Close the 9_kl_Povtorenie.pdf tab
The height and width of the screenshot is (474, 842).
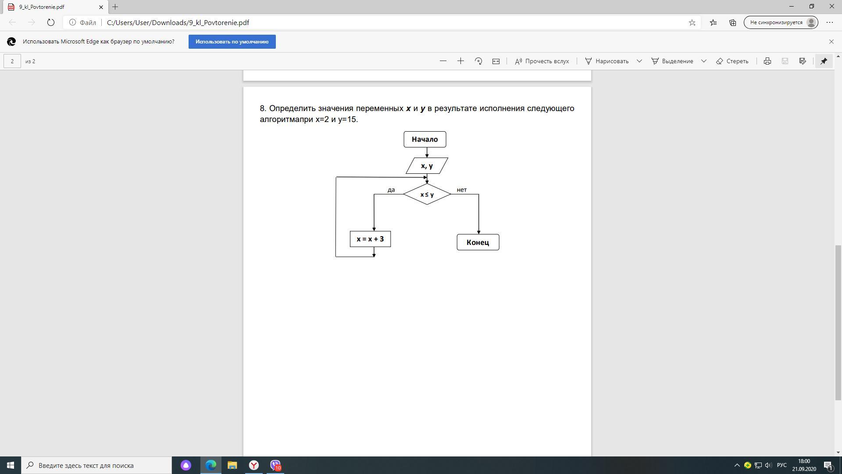pyautogui.click(x=101, y=7)
